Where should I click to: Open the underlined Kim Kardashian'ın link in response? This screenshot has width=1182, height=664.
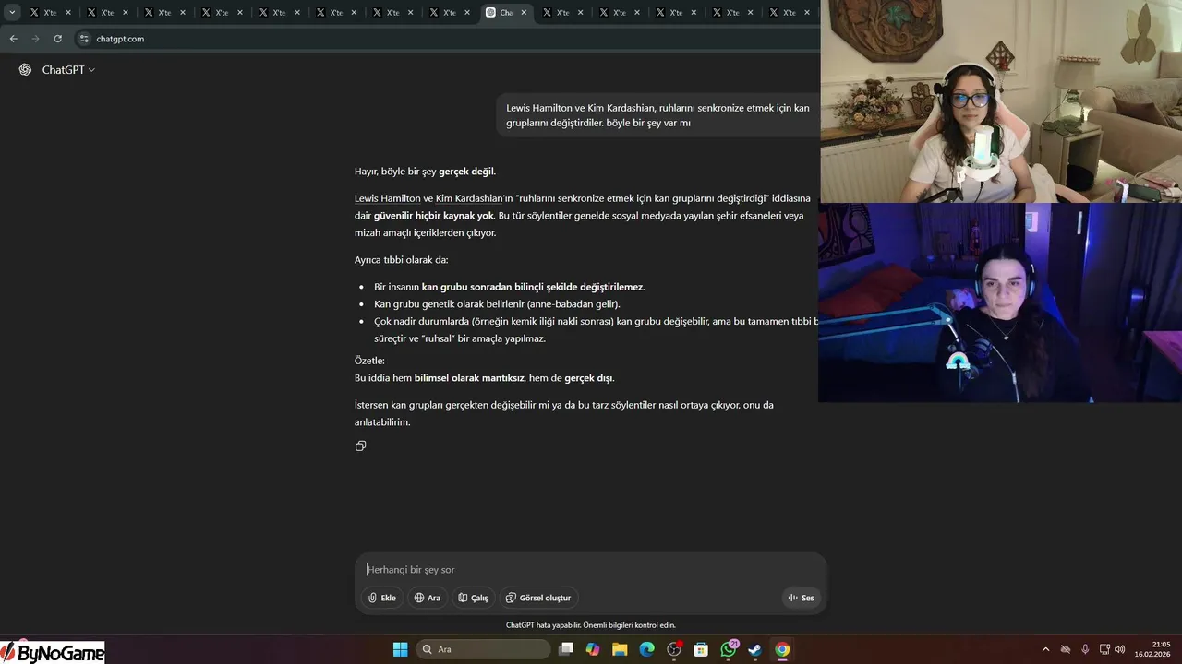[474, 198]
